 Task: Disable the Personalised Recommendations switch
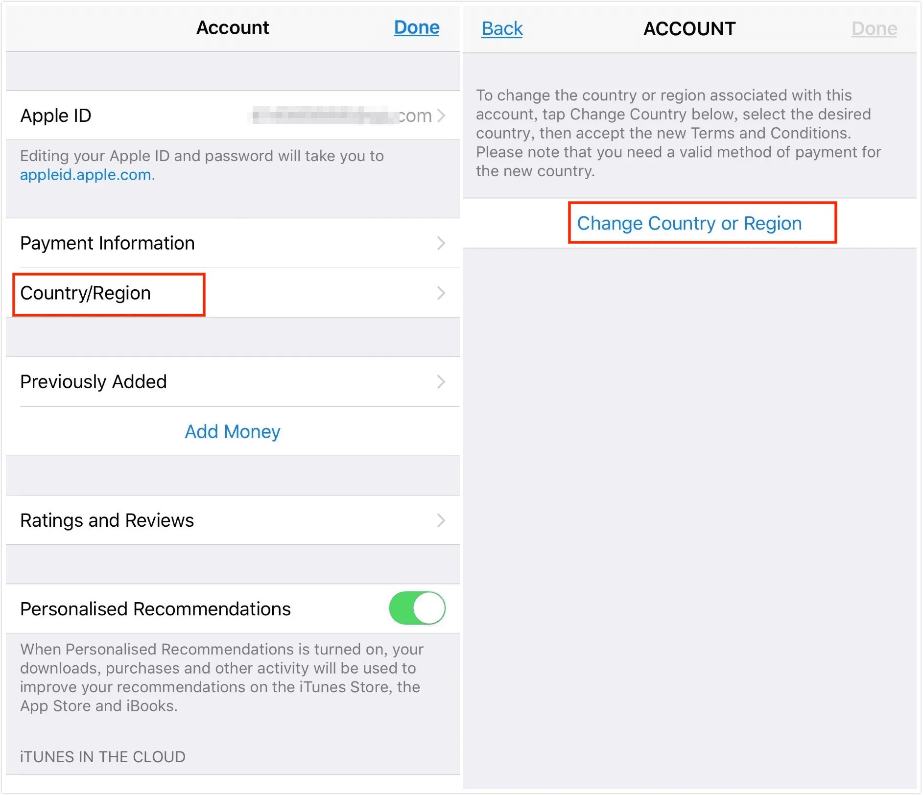click(417, 608)
